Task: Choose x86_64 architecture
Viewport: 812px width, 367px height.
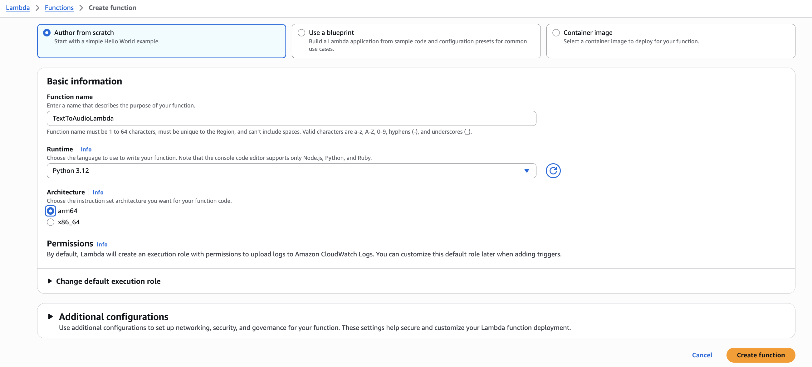Action: tap(51, 222)
